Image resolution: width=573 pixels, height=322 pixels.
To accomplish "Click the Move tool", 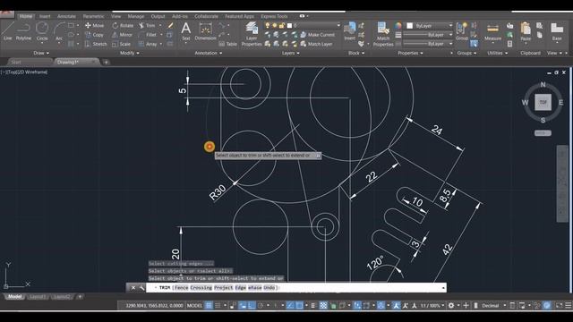I will [x=94, y=26].
